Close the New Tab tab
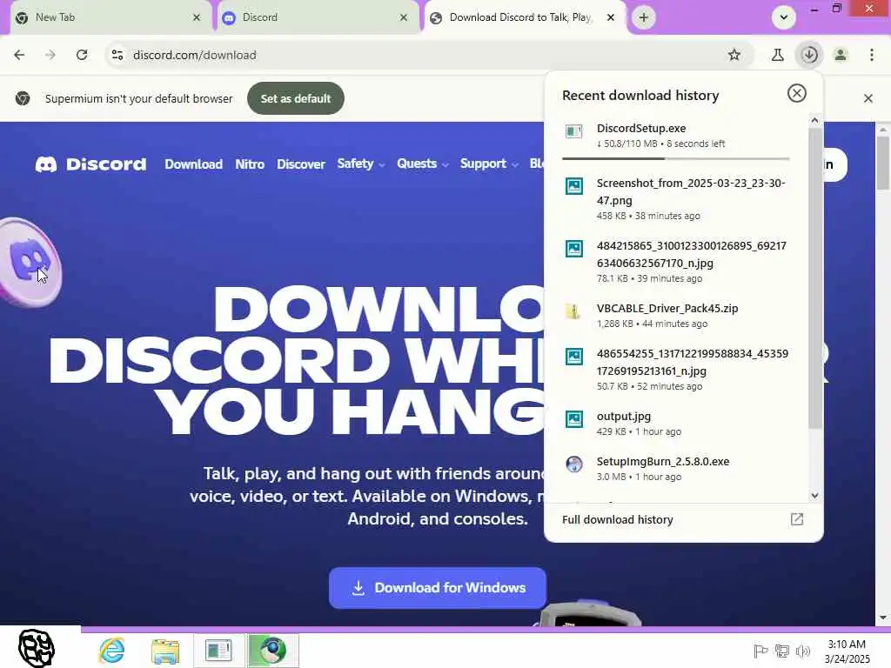 pyautogui.click(x=197, y=17)
